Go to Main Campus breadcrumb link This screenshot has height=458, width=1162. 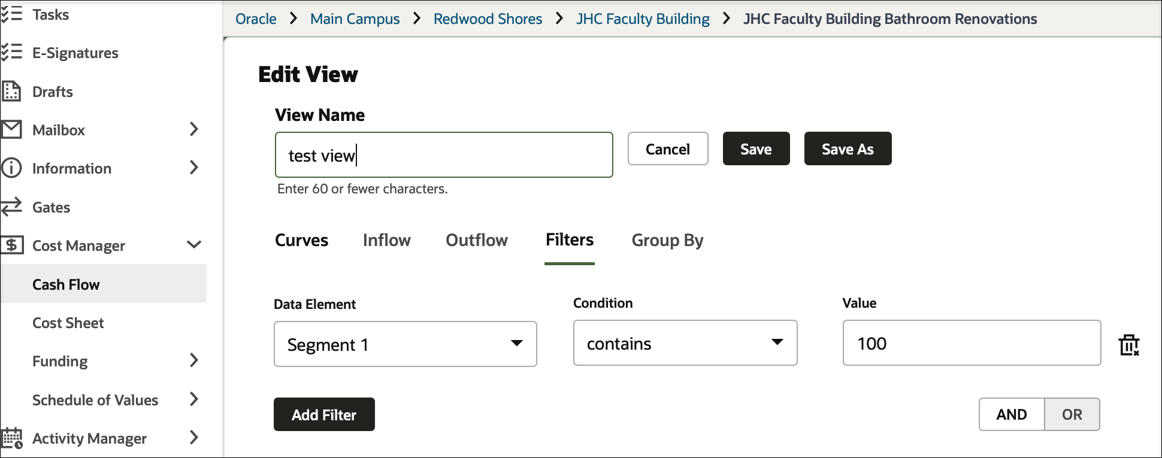click(355, 19)
